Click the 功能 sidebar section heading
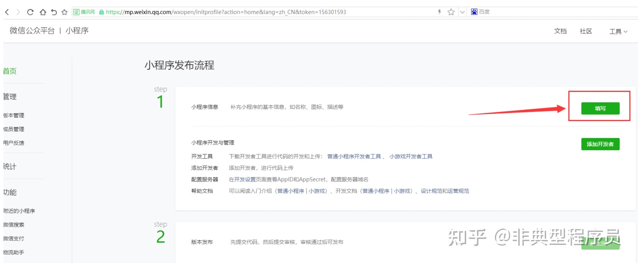 click(10, 192)
